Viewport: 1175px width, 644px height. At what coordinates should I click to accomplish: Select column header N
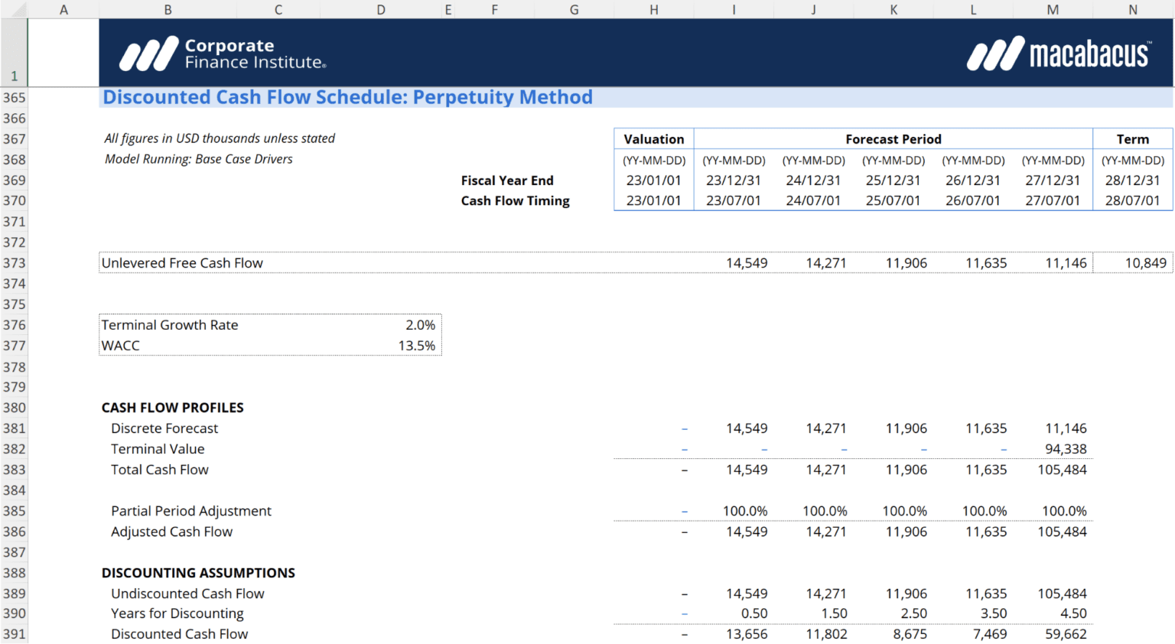tap(1134, 9)
